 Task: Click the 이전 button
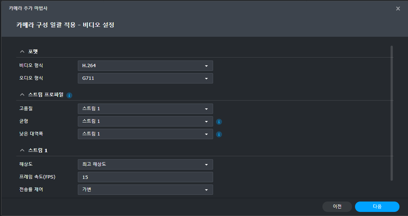coord(337,207)
